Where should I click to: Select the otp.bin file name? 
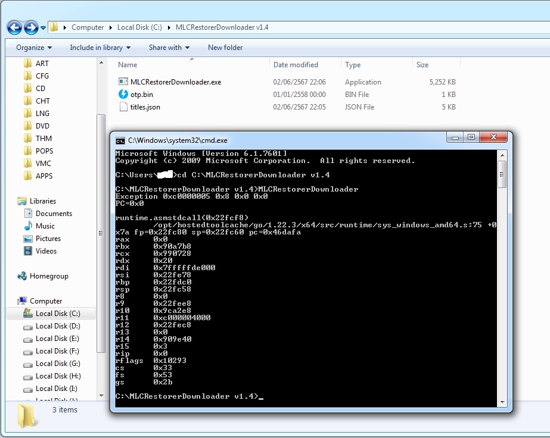142,95
